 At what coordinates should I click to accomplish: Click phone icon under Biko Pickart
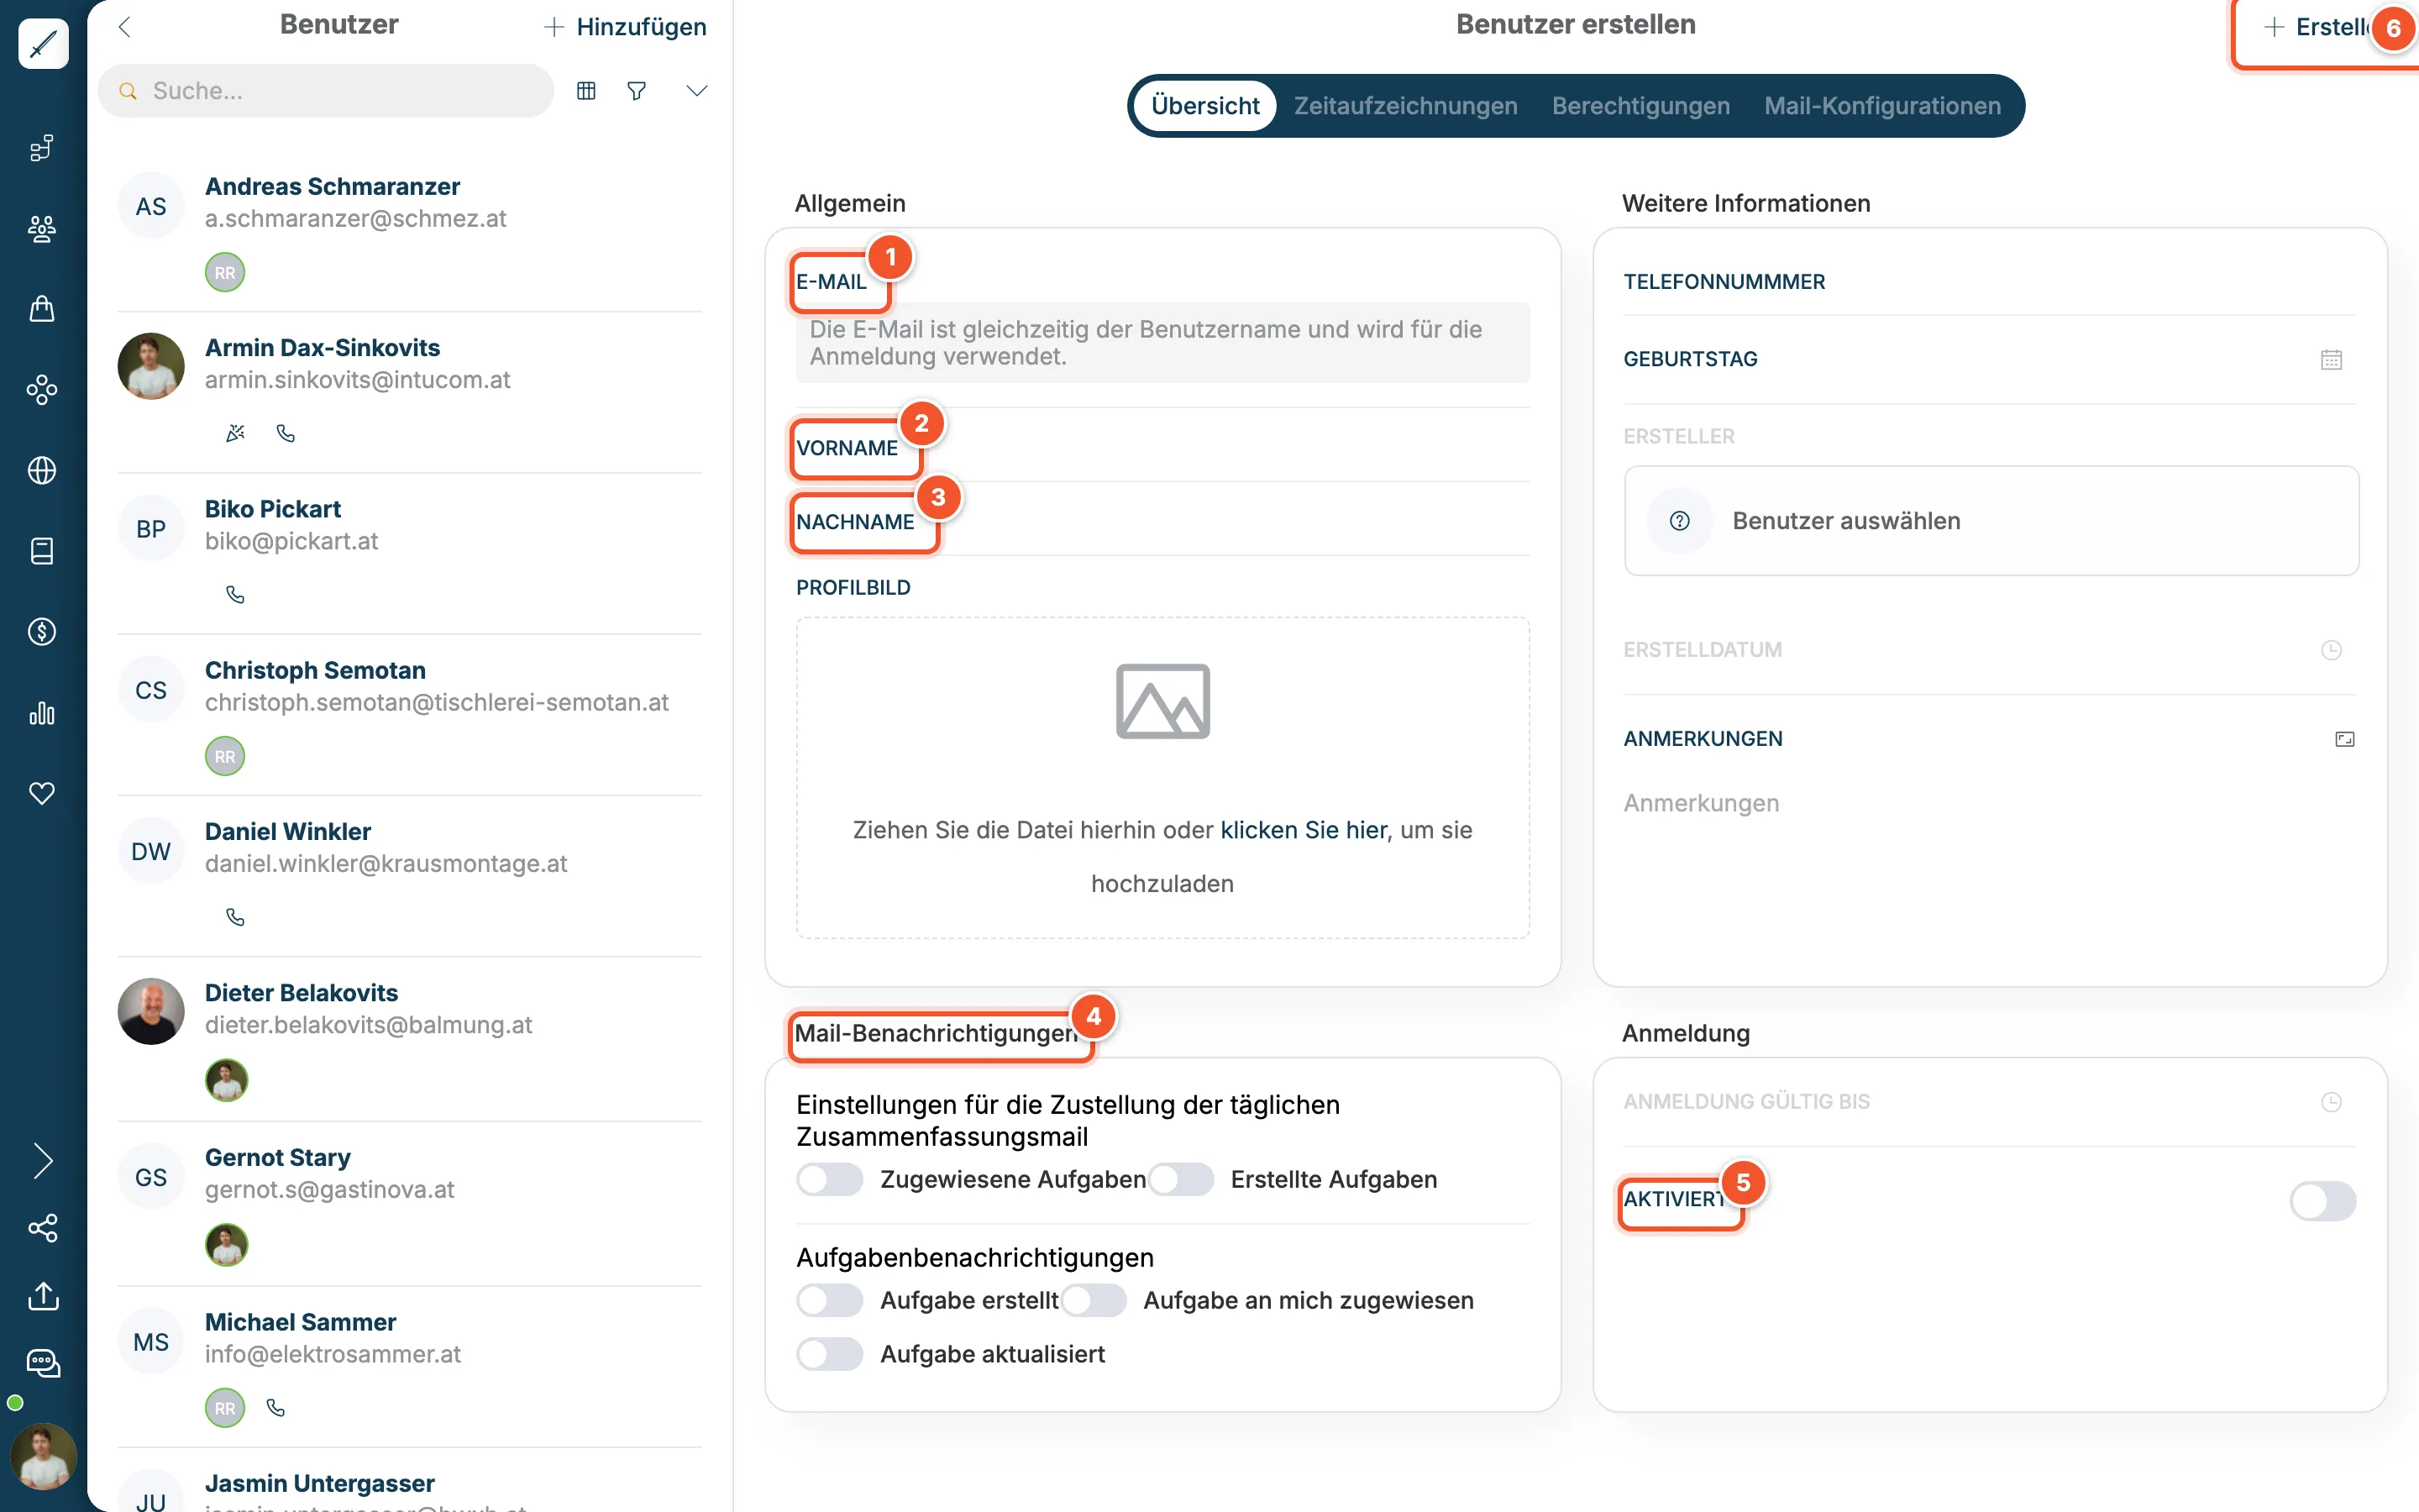pos(236,594)
